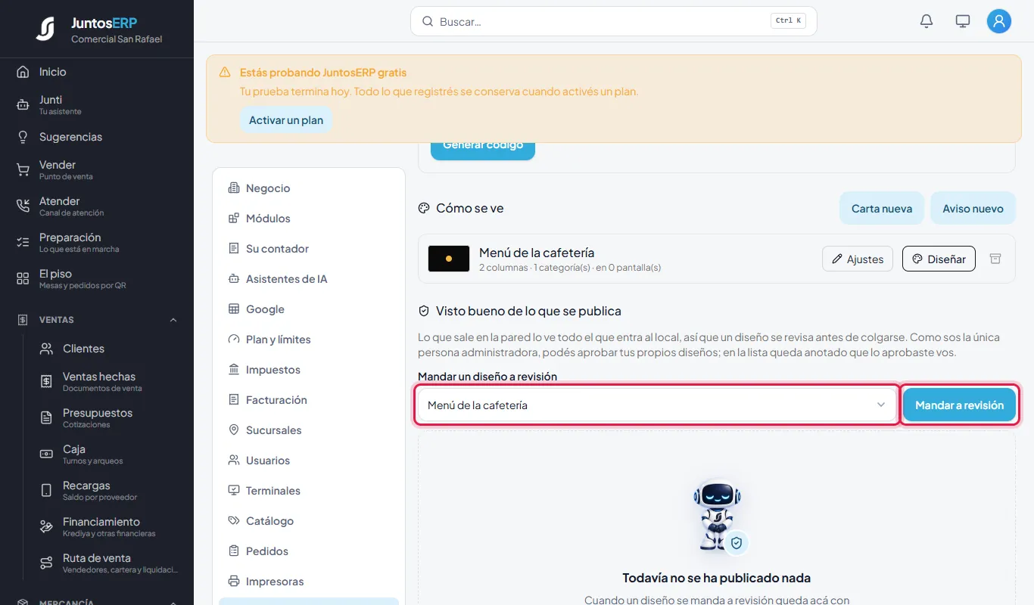Click the Preparación checklist icon

point(23,243)
